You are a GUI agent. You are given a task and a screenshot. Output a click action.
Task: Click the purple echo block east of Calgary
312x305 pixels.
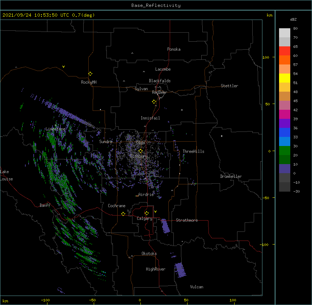coord(165,226)
